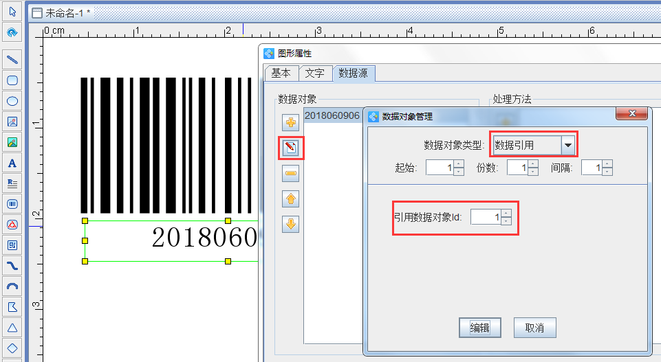Decrease the 间隔 value with down arrow

pyautogui.click(x=607, y=171)
